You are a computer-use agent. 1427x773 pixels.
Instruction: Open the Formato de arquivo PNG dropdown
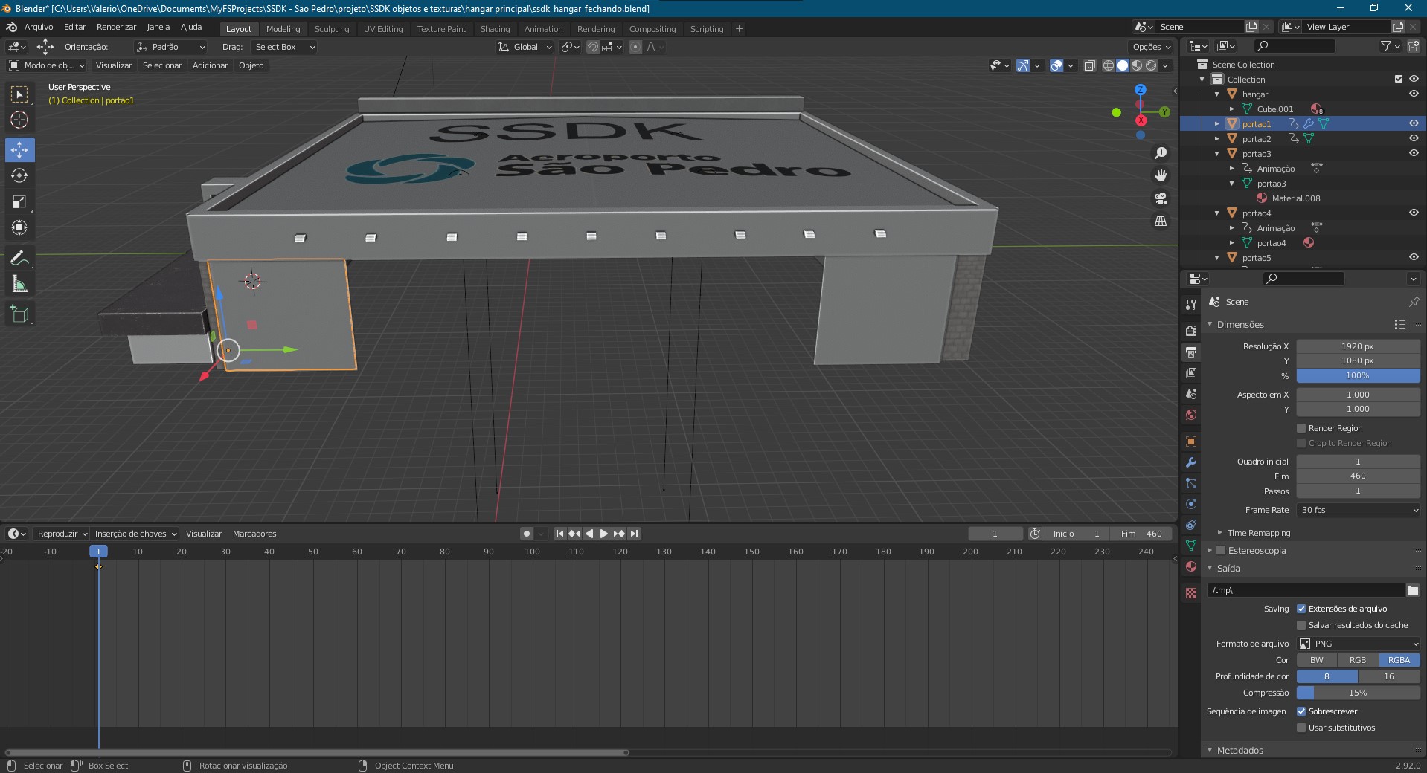[x=1359, y=644]
